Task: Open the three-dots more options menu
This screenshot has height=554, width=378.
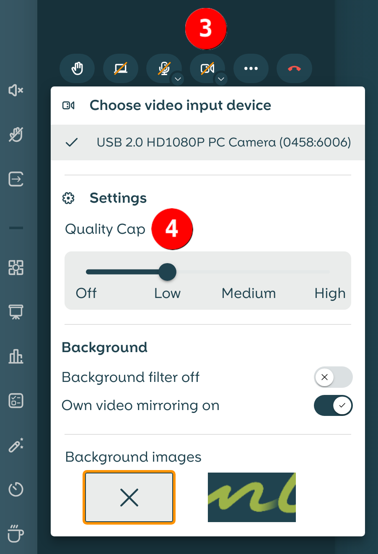Action: point(251,68)
